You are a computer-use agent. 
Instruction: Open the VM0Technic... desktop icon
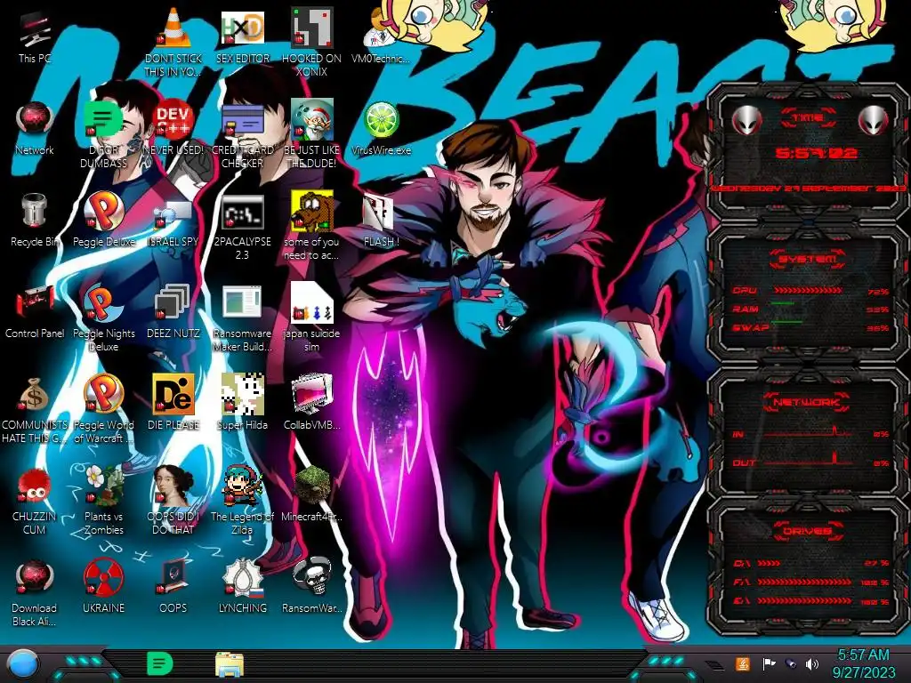(x=381, y=36)
